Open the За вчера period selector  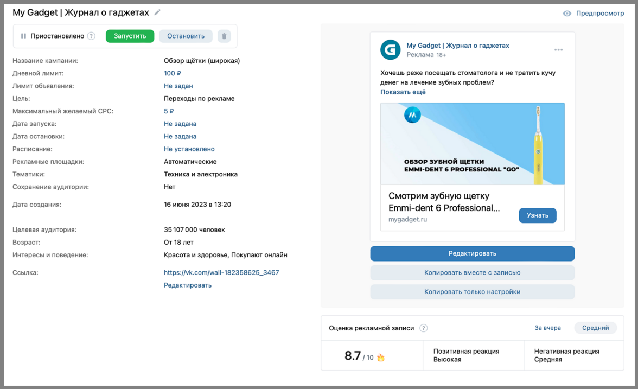point(547,328)
